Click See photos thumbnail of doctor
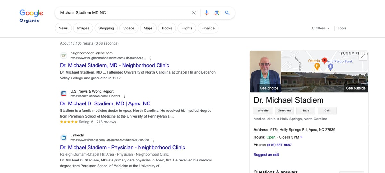The height and width of the screenshot is (173, 385). tap(265, 71)
